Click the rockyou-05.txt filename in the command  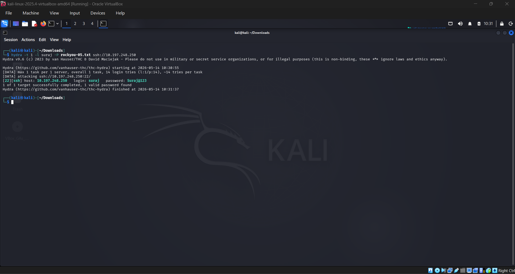76,55
